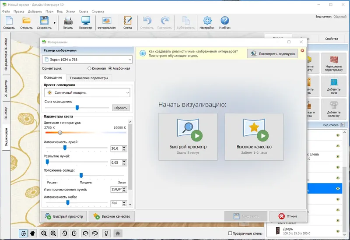Image resolution: width=350 pixels, height=240 pixels.
Task: Open the Этажи menu
Action: 70,11
